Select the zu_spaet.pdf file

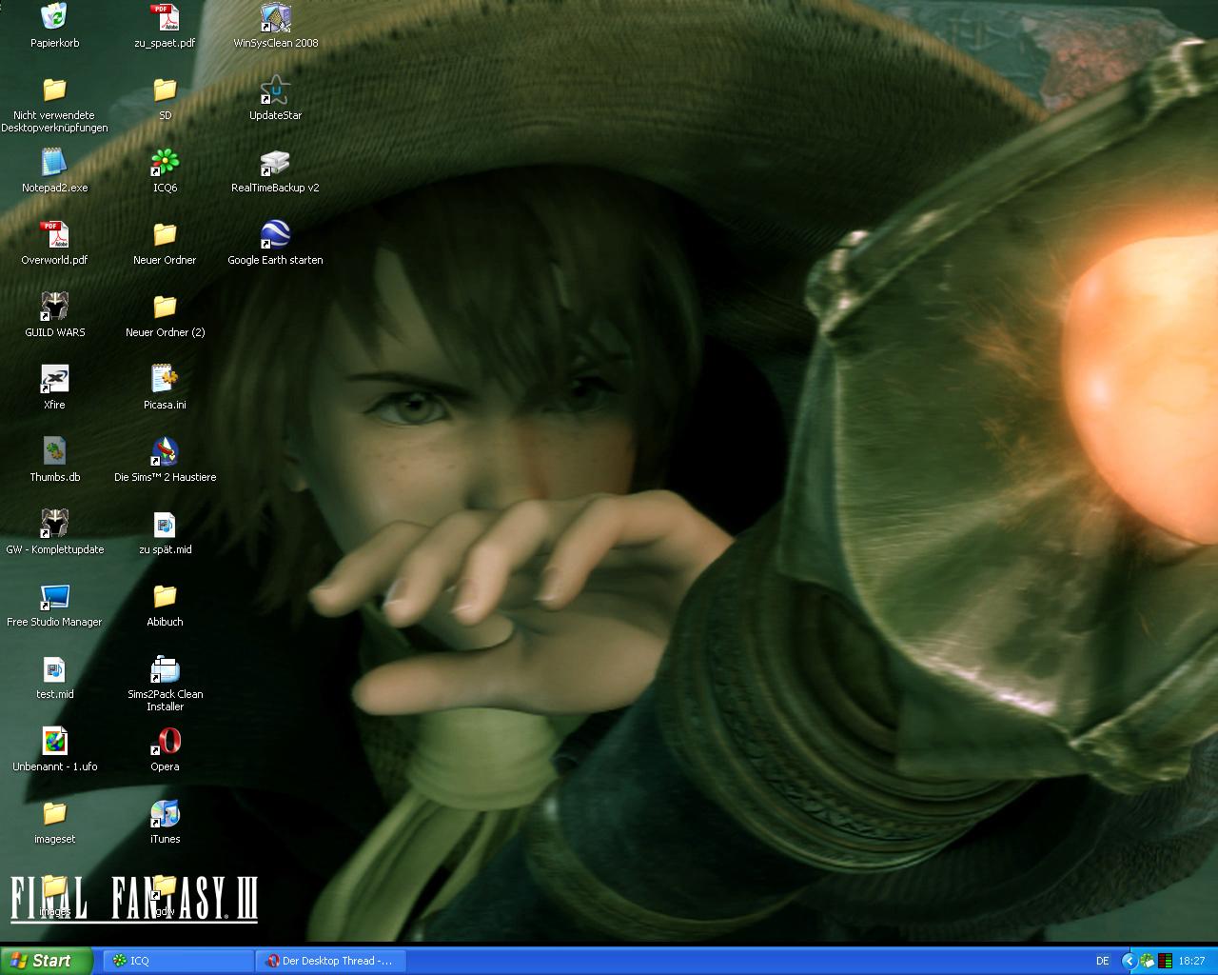pos(165,18)
